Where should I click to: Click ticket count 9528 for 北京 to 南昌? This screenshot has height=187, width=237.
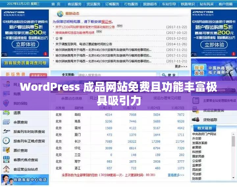tap(181, 121)
